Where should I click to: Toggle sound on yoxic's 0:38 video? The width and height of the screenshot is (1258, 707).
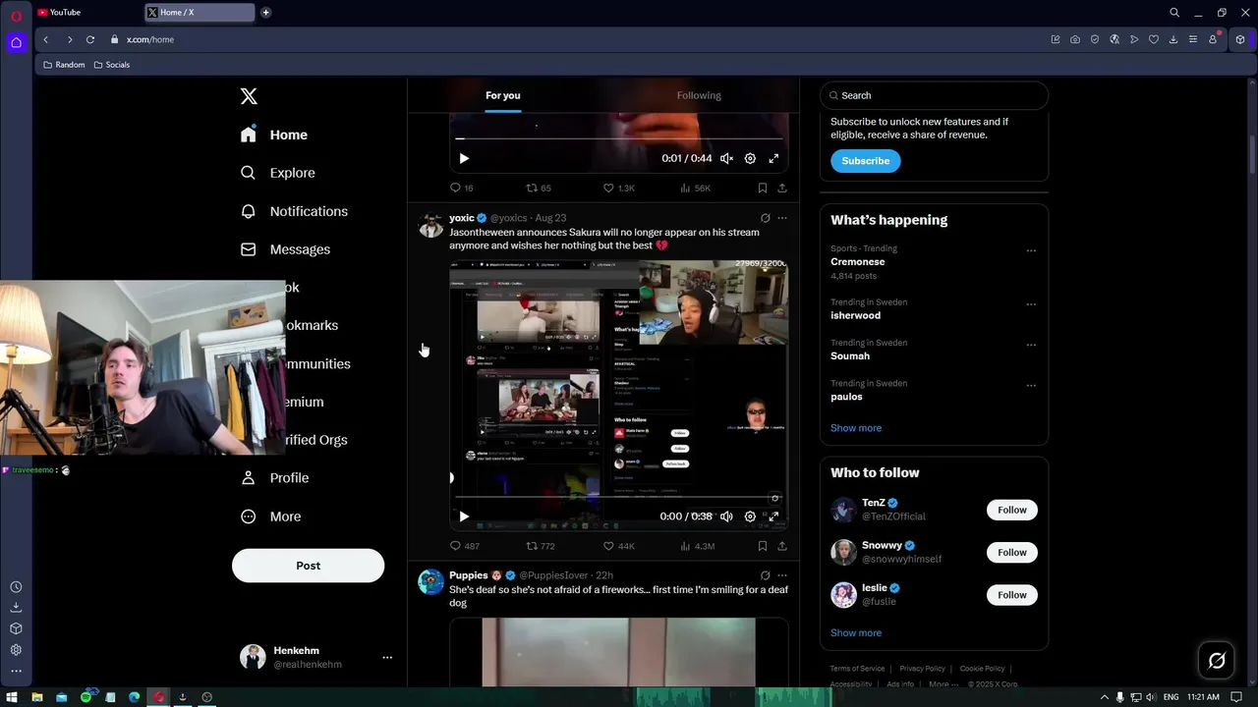tap(726, 517)
